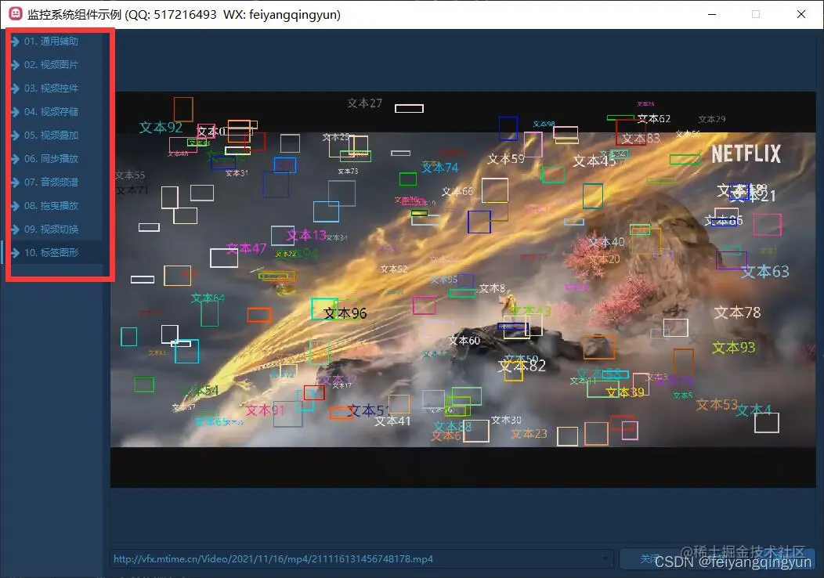Select 02. 视频图片 in the sidebar
Image resolution: width=824 pixels, height=578 pixels.
[52, 65]
